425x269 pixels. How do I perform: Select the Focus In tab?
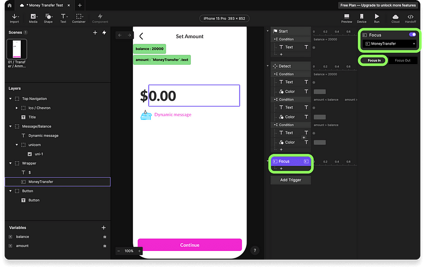(374, 60)
